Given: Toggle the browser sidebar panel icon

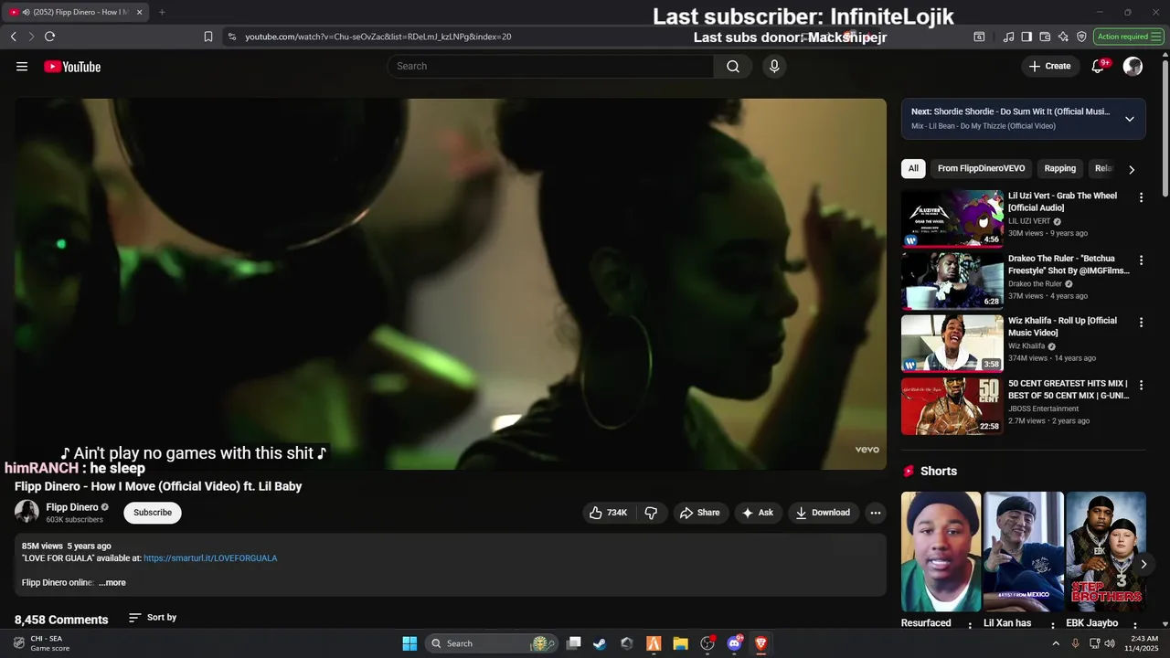Looking at the screenshot, I should point(1026,37).
